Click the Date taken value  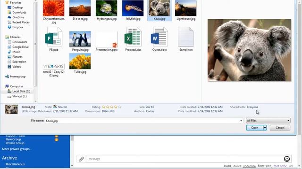pyautogui.click(x=66, y=111)
